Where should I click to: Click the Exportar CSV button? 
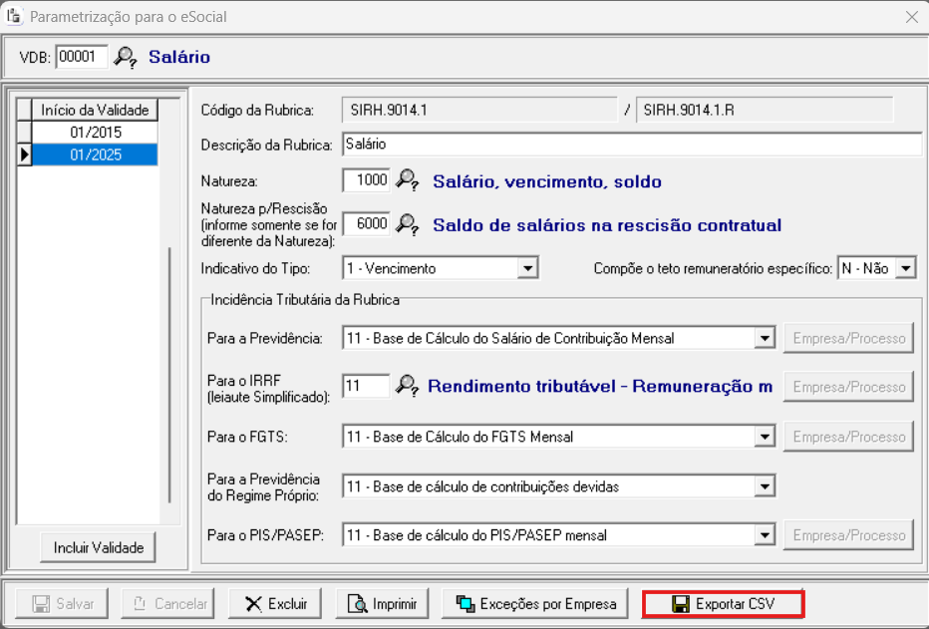click(723, 604)
